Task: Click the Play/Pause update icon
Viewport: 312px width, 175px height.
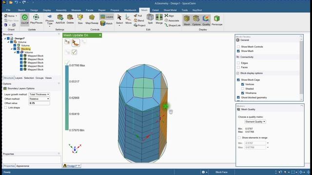Action: pyautogui.click(x=36, y=19)
